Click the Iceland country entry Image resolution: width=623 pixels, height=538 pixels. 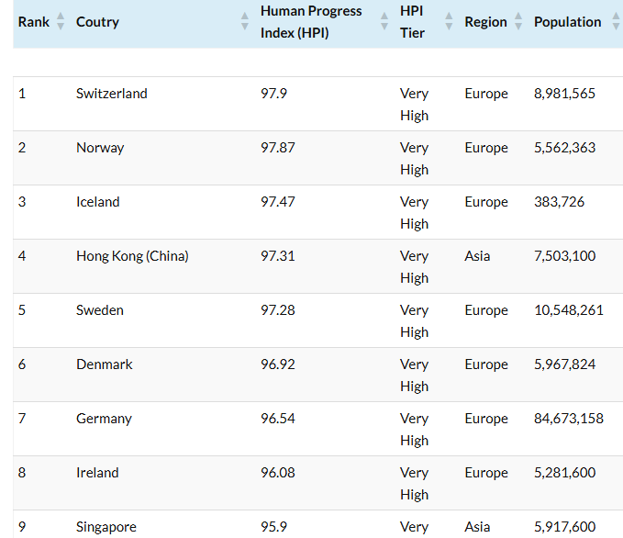point(97,202)
